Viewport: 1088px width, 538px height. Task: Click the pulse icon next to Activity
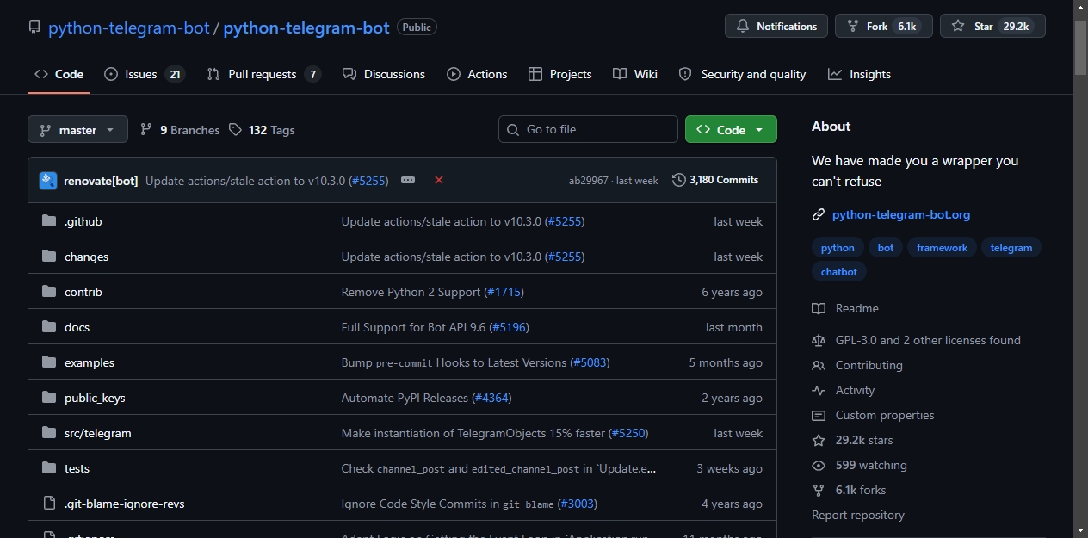point(819,390)
